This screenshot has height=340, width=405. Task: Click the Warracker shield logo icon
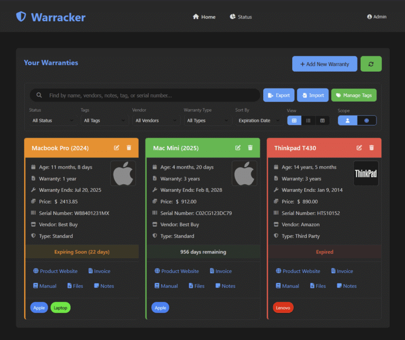(21, 16)
